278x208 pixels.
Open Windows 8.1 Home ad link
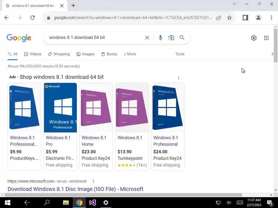(x=94, y=141)
